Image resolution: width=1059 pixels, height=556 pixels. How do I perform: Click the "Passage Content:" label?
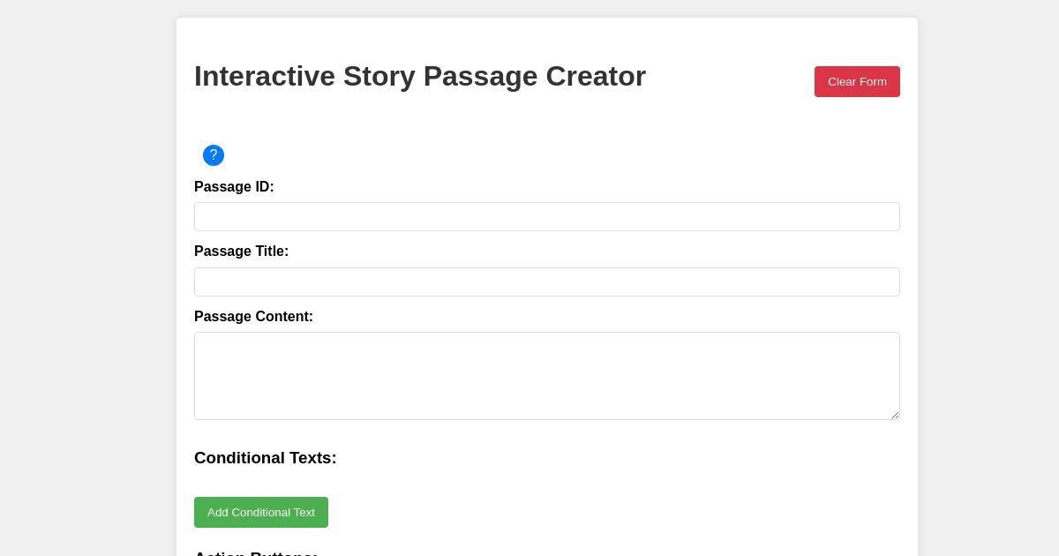pos(253,317)
